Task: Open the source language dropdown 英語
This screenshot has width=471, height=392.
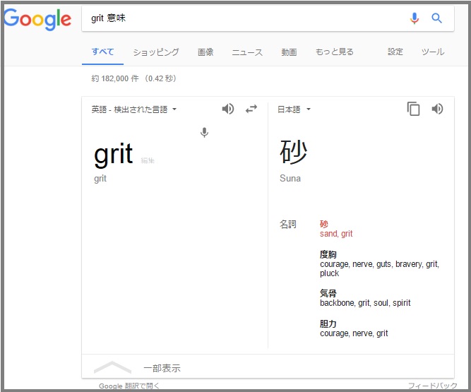Action: pyautogui.click(x=134, y=109)
